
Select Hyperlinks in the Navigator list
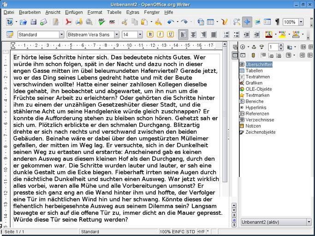(256, 107)
